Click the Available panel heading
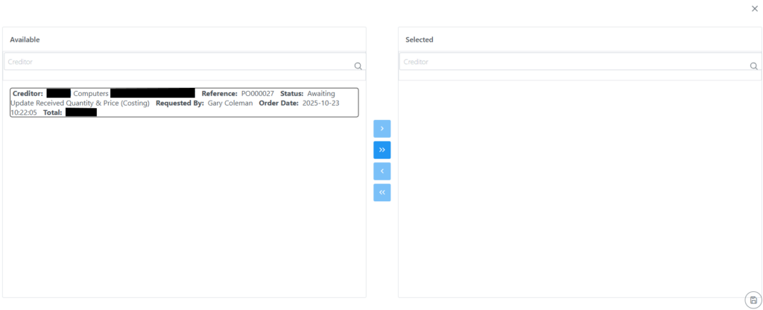 [x=25, y=39]
